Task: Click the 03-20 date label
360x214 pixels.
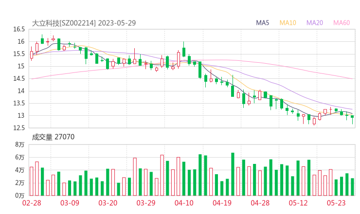Action: click(x=108, y=203)
